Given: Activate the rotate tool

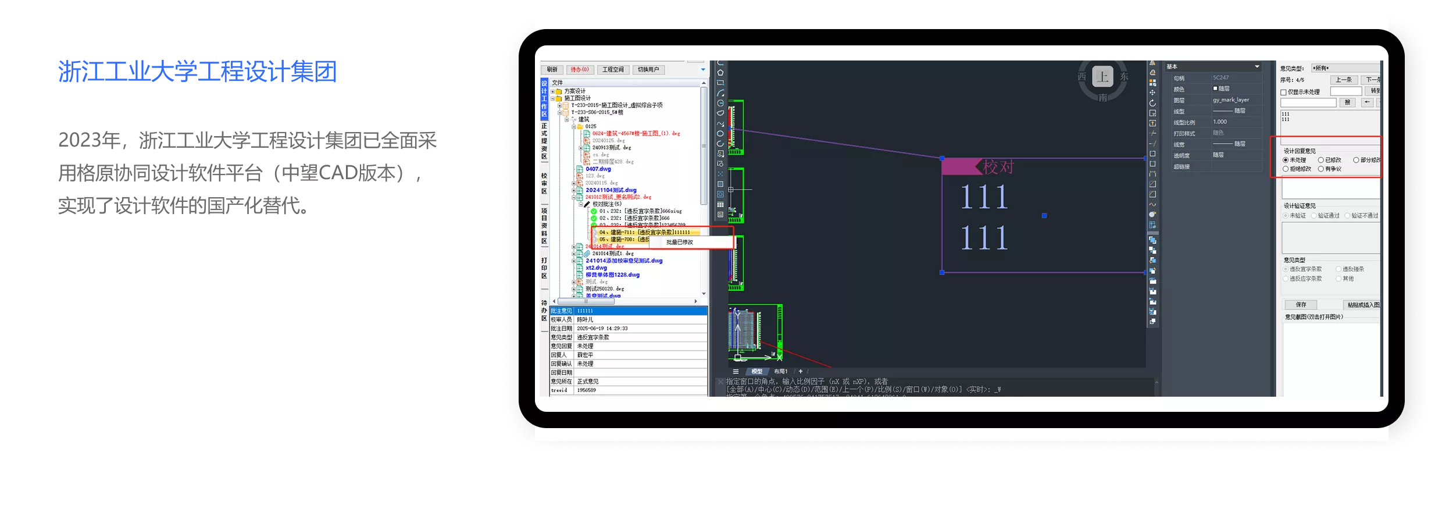Looking at the screenshot, I should point(1152,103).
